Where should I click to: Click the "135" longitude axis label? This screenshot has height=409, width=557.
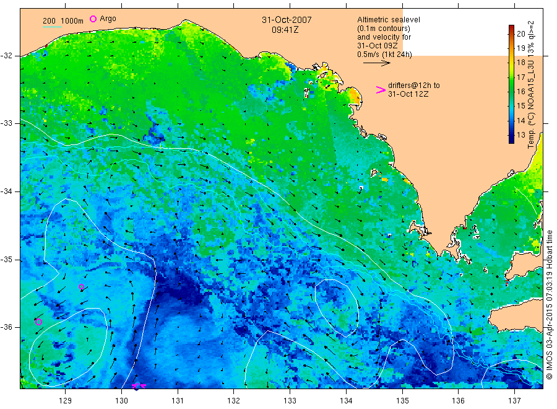pyautogui.click(x=402, y=401)
